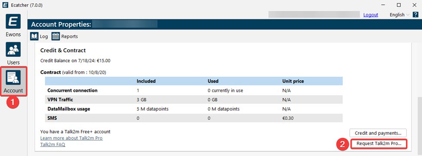
Task: Open the Talk2m FAQ link
Action: tap(52, 144)
